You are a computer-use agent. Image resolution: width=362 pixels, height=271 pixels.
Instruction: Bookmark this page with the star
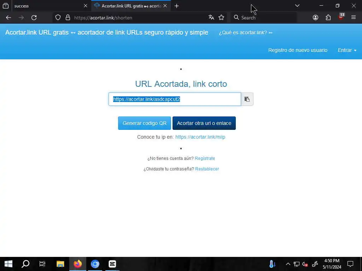pyautogui.click(x=221, y=18)
